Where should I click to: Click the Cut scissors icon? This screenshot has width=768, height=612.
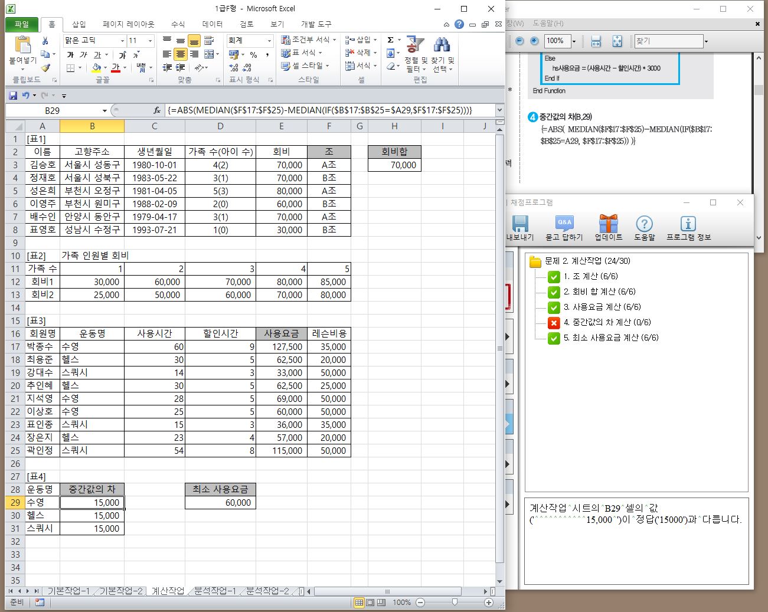click(45, 41)
